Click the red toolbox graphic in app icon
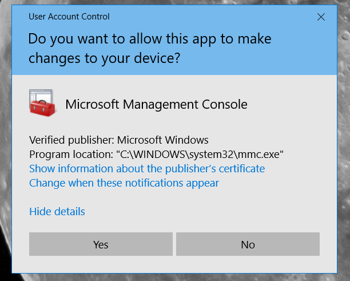The height and width of the screenshot is (281, 350). point(42,108)
